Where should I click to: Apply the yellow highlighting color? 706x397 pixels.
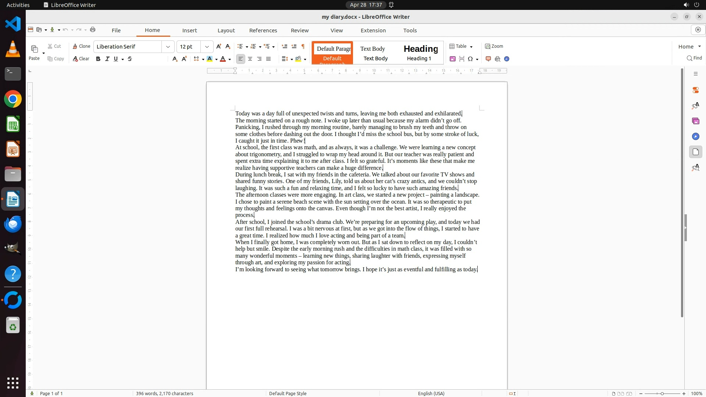tap(210, 59)
